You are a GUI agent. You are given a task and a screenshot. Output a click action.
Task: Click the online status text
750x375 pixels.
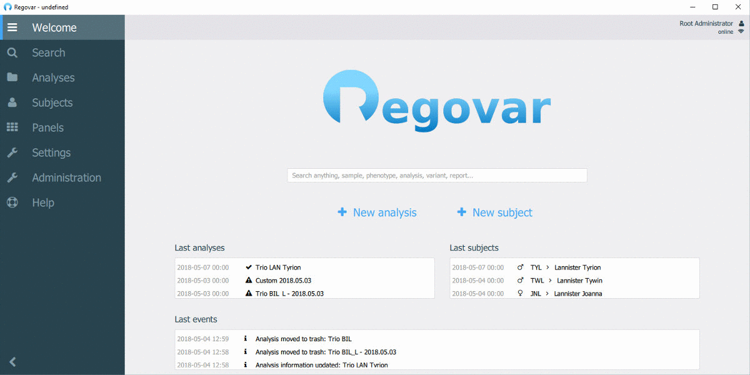tap(726, 32)
